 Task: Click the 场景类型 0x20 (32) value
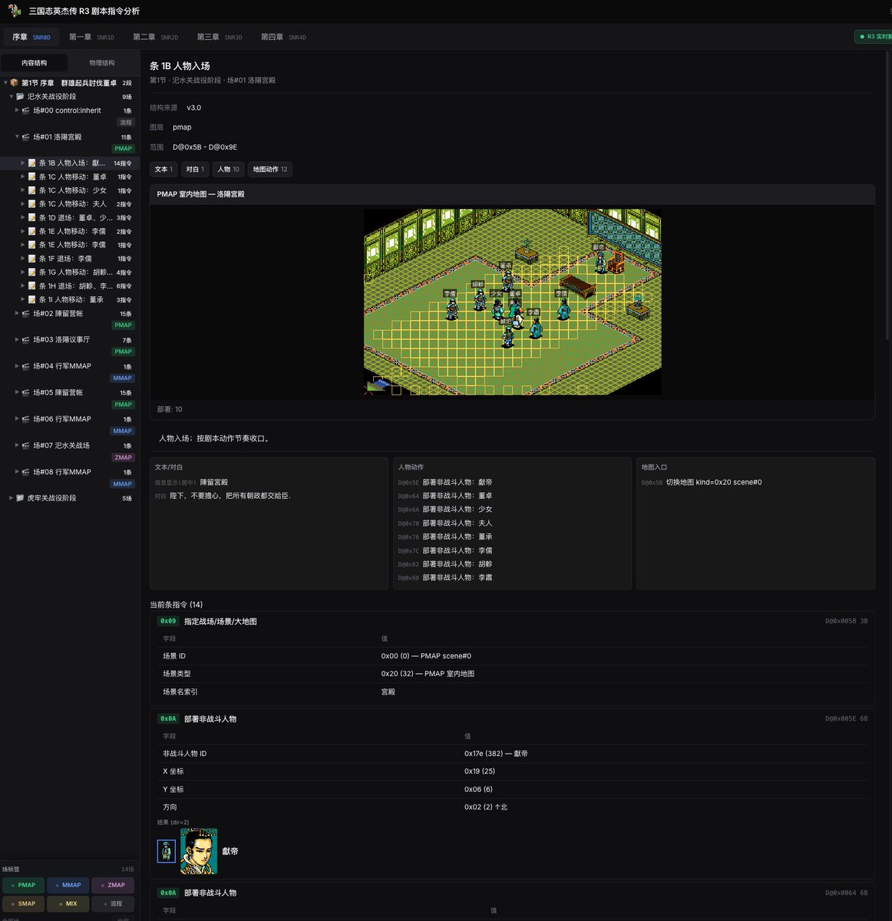(428, 674)
